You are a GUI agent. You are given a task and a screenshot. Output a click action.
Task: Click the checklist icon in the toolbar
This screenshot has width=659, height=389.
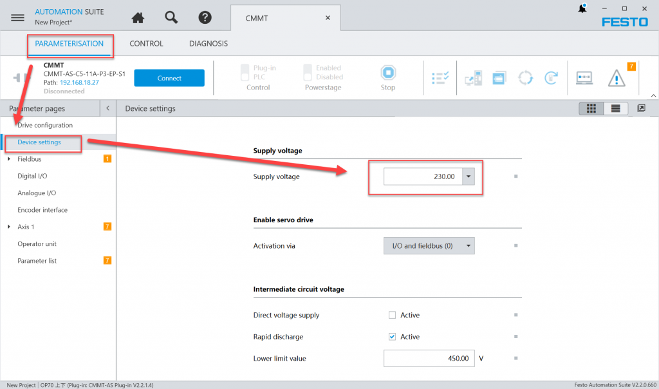click(440, 78)
